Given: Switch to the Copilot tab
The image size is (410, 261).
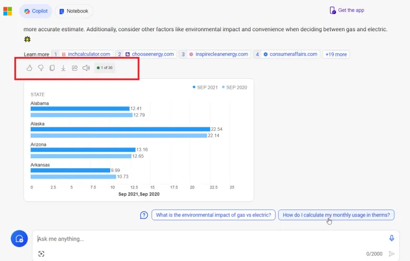Looking at the screenshot, I should tap(36, 11).
